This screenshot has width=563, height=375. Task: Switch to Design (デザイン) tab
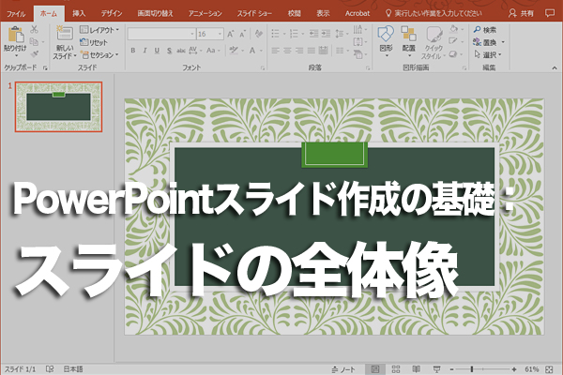pos(112,14)
